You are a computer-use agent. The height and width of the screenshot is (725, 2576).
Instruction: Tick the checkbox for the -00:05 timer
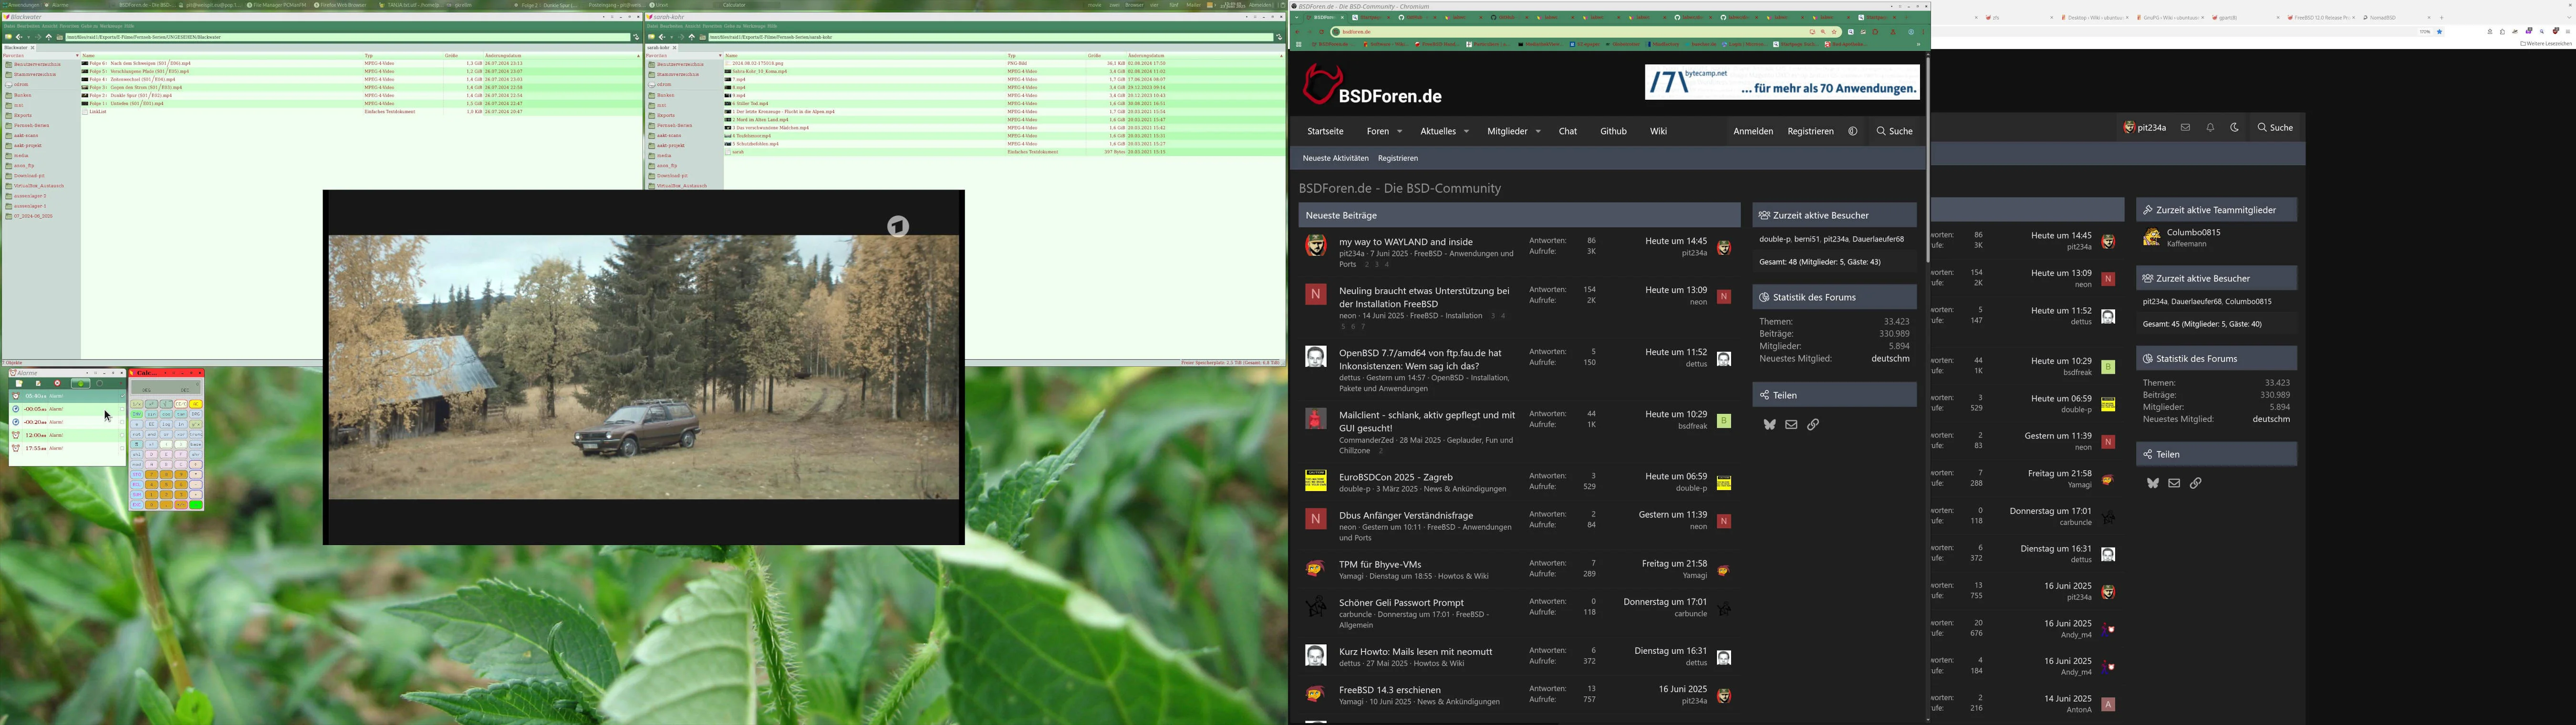122,409
